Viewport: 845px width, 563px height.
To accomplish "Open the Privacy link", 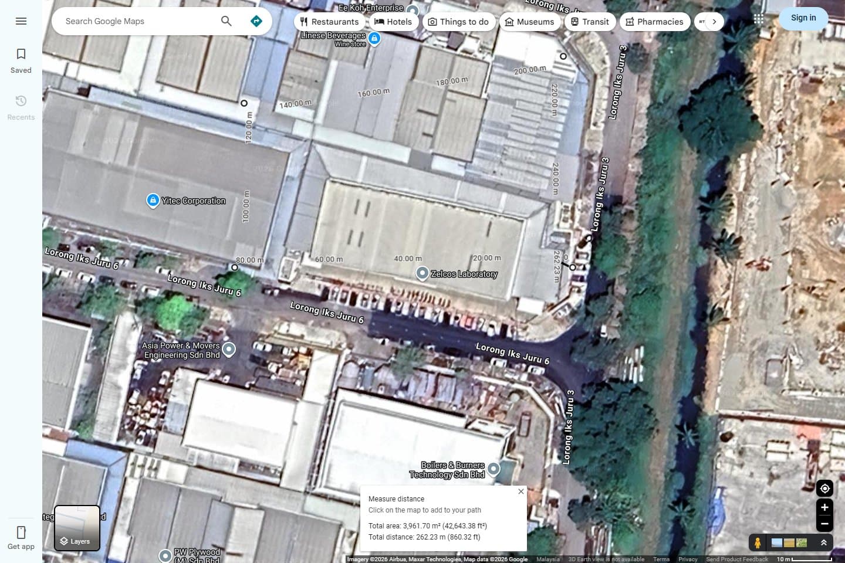I will tap(688, 559).
